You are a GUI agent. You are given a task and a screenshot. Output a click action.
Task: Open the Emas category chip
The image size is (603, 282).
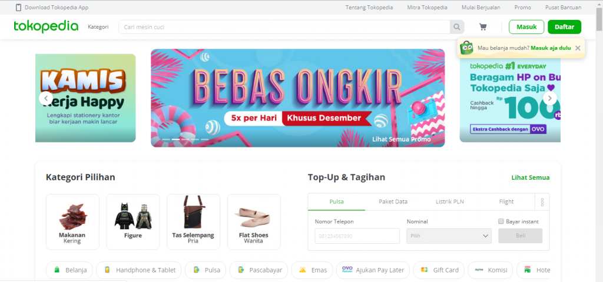[312, 270]
